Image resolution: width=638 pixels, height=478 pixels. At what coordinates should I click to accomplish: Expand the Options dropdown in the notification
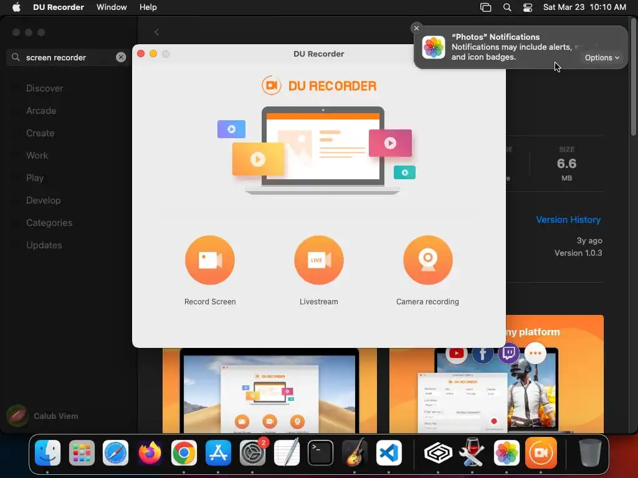pyautogui.click(x=602, y=58)
